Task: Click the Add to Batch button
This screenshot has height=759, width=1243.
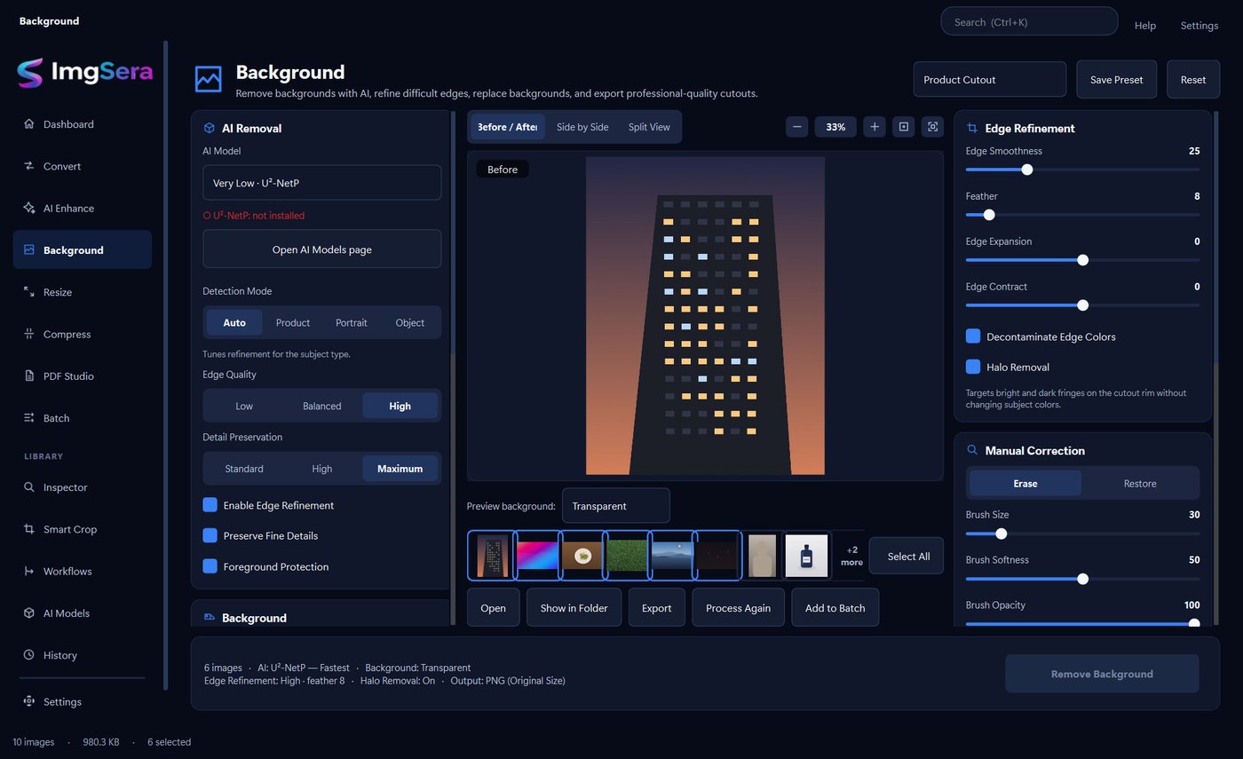Action: (835, 607)
